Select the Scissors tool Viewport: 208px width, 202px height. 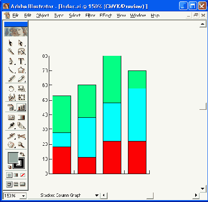coord(21,136)
